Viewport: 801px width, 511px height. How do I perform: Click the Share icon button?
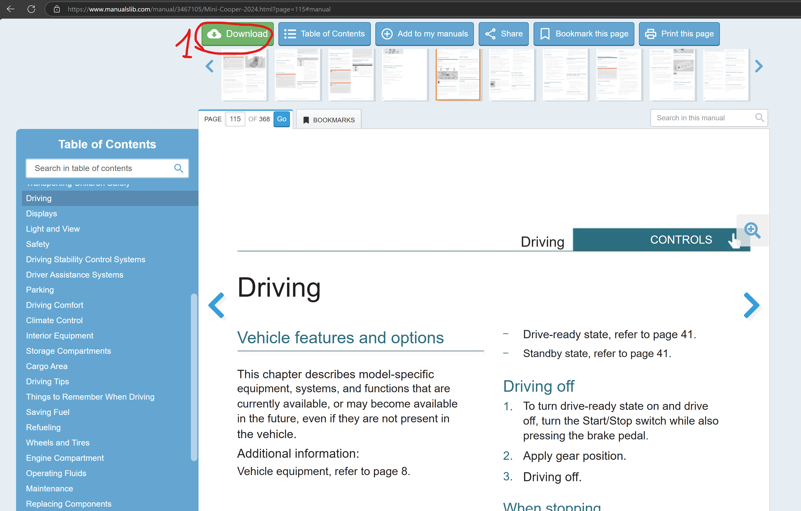(x=503, y=34)
